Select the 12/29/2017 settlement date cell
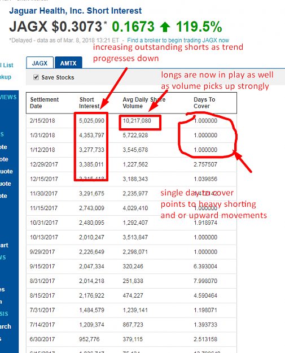This screenshot has width=285, height=353. 44,164
